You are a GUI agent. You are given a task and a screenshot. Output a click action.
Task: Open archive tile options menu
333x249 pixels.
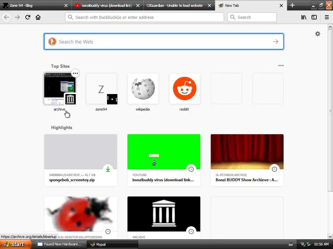pyautogui.click(x=75, y=73)
